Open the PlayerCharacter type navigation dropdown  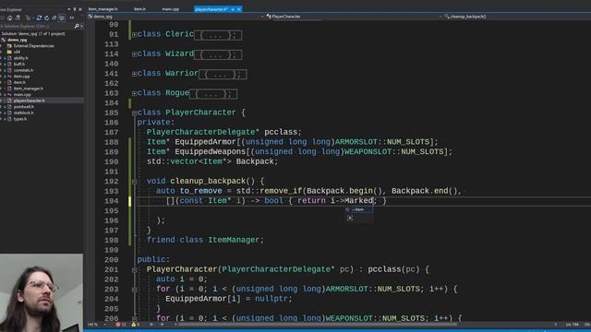(x=354, y=17)
